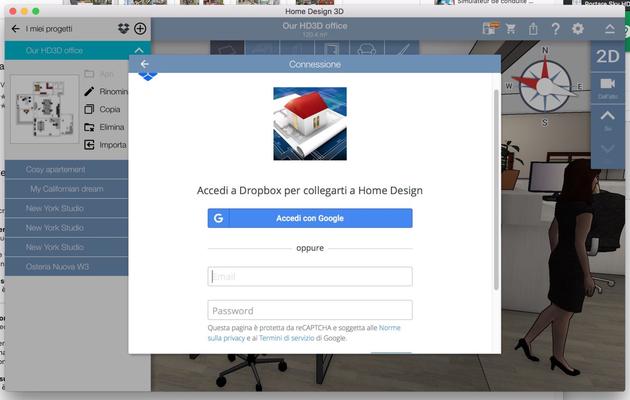Screen dimensions: 630x400
Task: Go back from the I miei progetti panel
Action: click(15, 29)
